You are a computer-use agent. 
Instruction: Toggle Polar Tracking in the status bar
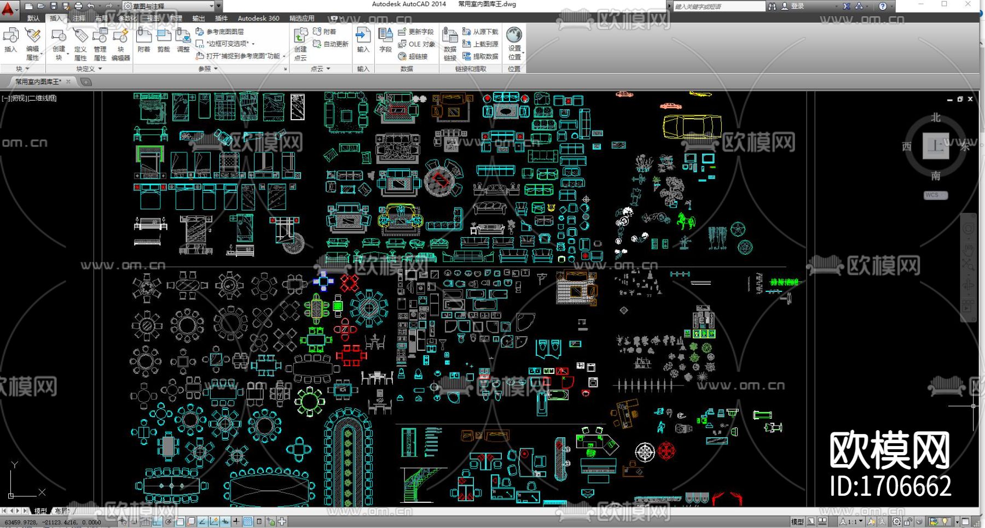[x=169, y=521]
